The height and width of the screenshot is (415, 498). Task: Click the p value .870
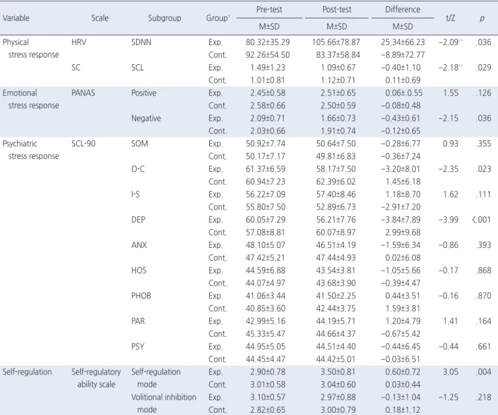click(x=483, y=296)
